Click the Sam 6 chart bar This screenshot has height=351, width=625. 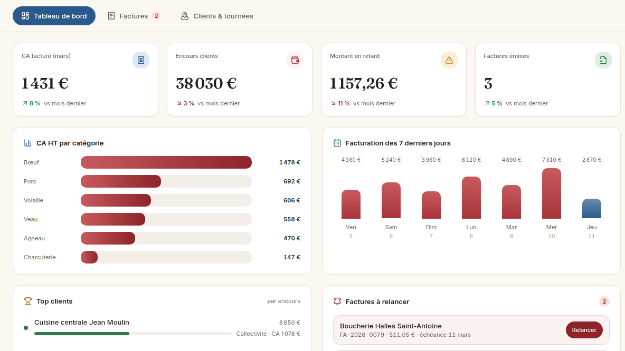click(391, 201)
